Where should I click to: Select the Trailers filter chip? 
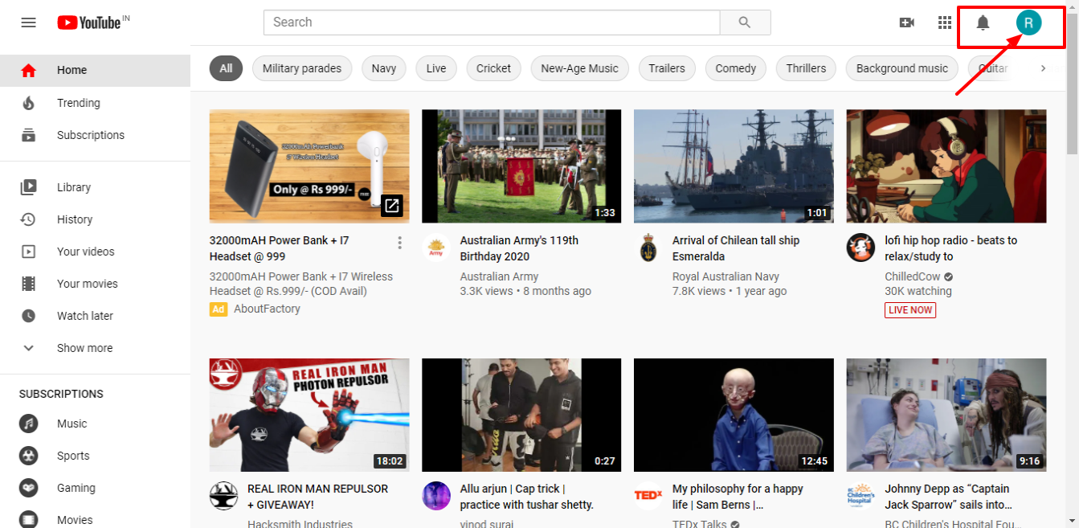(667, 68)
